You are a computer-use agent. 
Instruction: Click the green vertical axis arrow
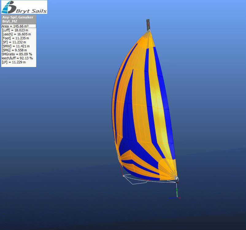177,191
